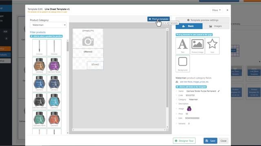Select the dark navy ink bottle product

click(x=54, y=83)
